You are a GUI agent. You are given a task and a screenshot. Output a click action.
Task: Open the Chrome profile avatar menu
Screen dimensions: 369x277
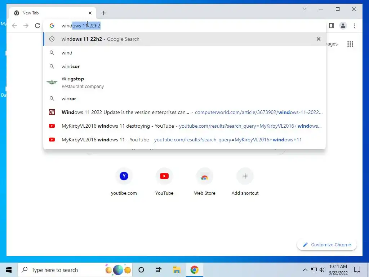(x=343, y=26)
